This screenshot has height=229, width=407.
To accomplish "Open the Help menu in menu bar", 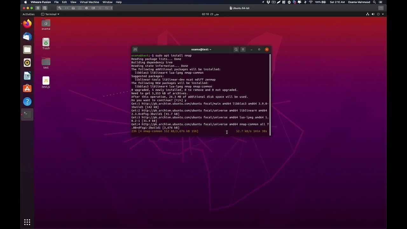I will 119,2.
